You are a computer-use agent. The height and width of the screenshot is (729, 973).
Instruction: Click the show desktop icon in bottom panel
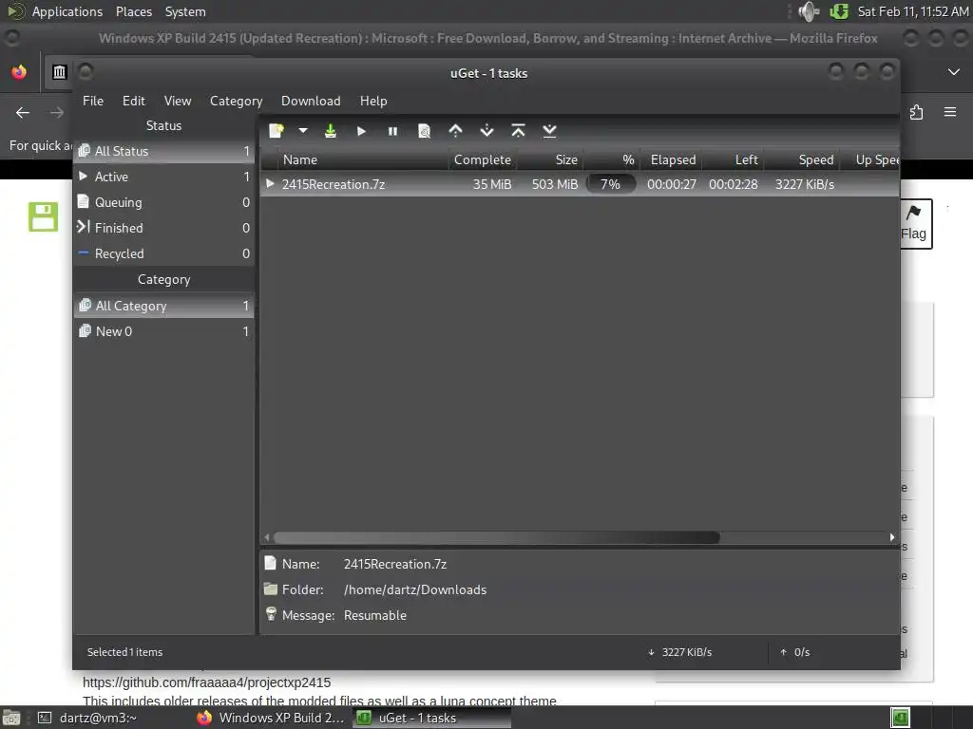tap(11, 718)
